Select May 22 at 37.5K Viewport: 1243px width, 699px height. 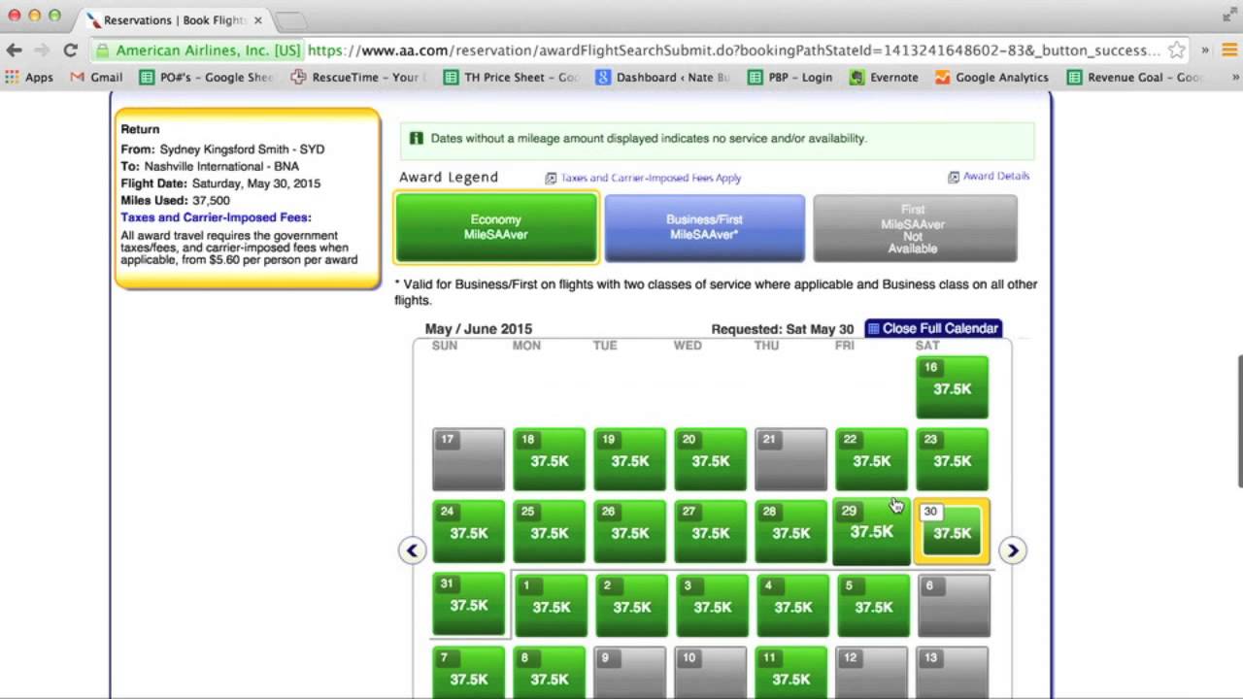[x=871, y=459]
